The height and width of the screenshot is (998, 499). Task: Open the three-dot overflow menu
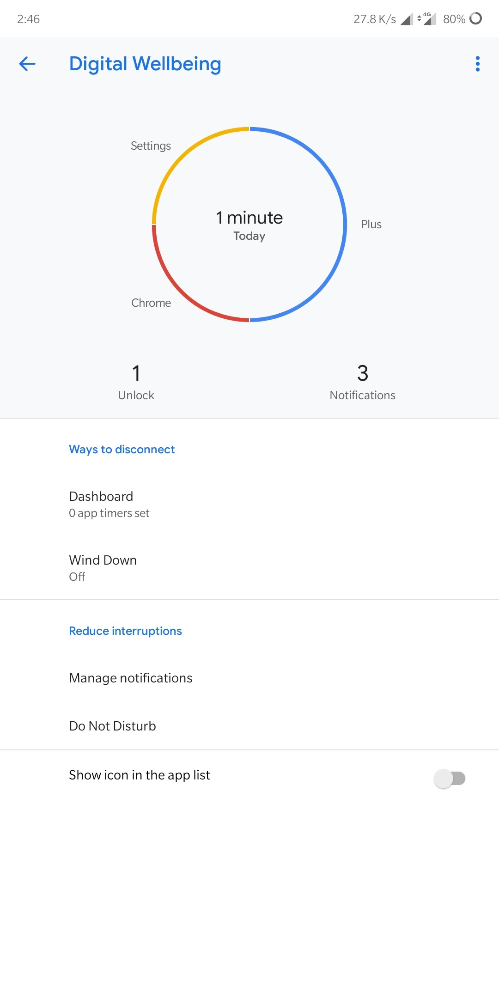coord(477,64)
